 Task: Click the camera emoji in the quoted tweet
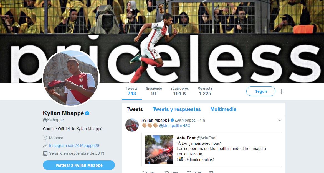tap(181, 159)
